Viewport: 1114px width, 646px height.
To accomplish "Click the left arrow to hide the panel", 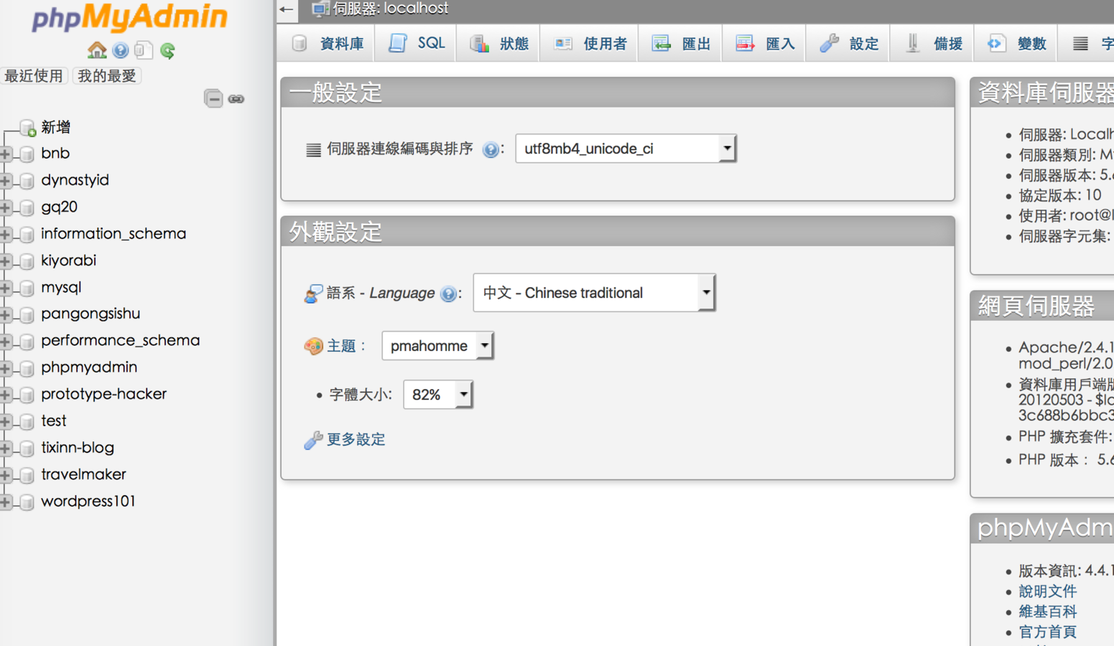I will coord(287,9).
